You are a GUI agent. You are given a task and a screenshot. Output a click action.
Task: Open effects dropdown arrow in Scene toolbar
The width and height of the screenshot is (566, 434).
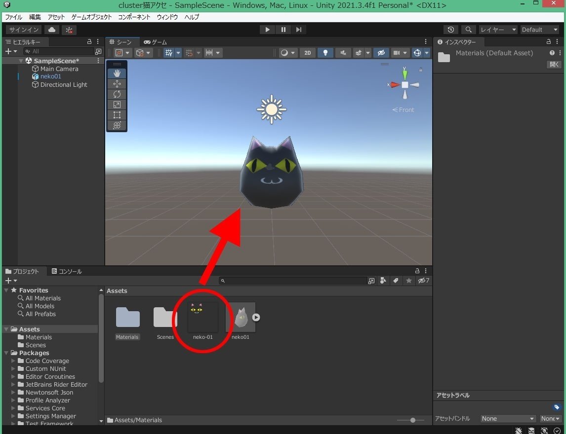(368, 53)
